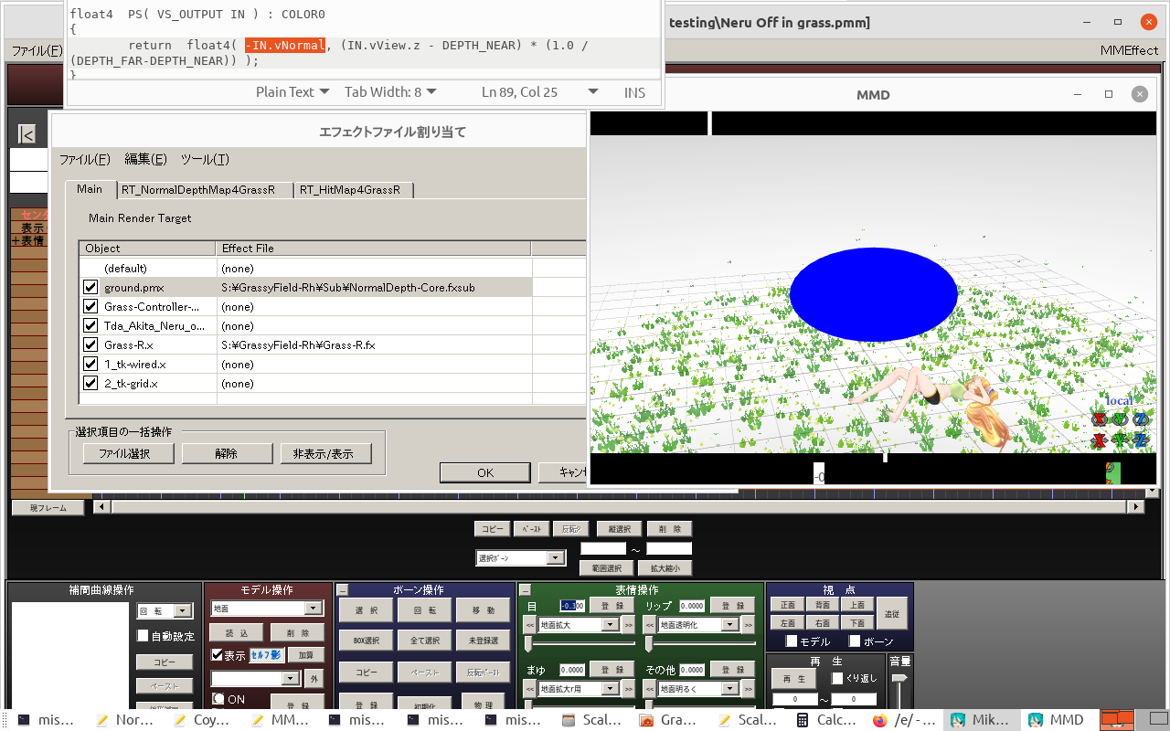Image resolution: width=1170 pixels, height=731 pixels.
Task: Click 再生 play button
Action: tap(794, 679)
